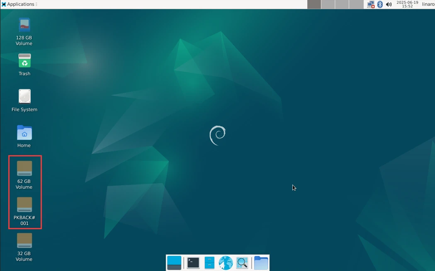
Task: Launch Web Browser globe icon in dock
Action: 226,263
